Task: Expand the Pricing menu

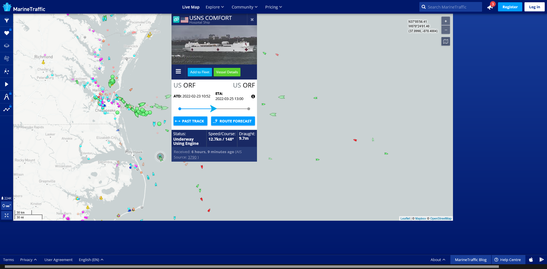Action: 273,7
